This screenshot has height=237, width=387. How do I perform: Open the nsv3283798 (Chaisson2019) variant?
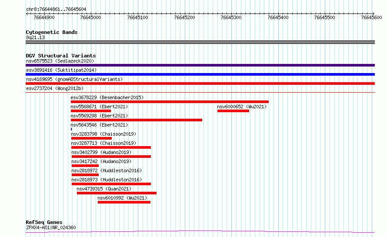(x=91, y=138)
